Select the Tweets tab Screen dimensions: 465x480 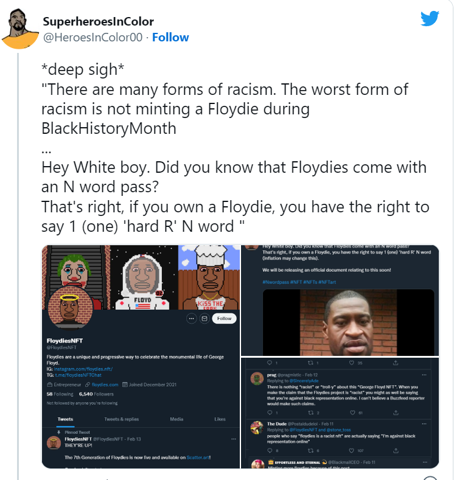[65, 419]
